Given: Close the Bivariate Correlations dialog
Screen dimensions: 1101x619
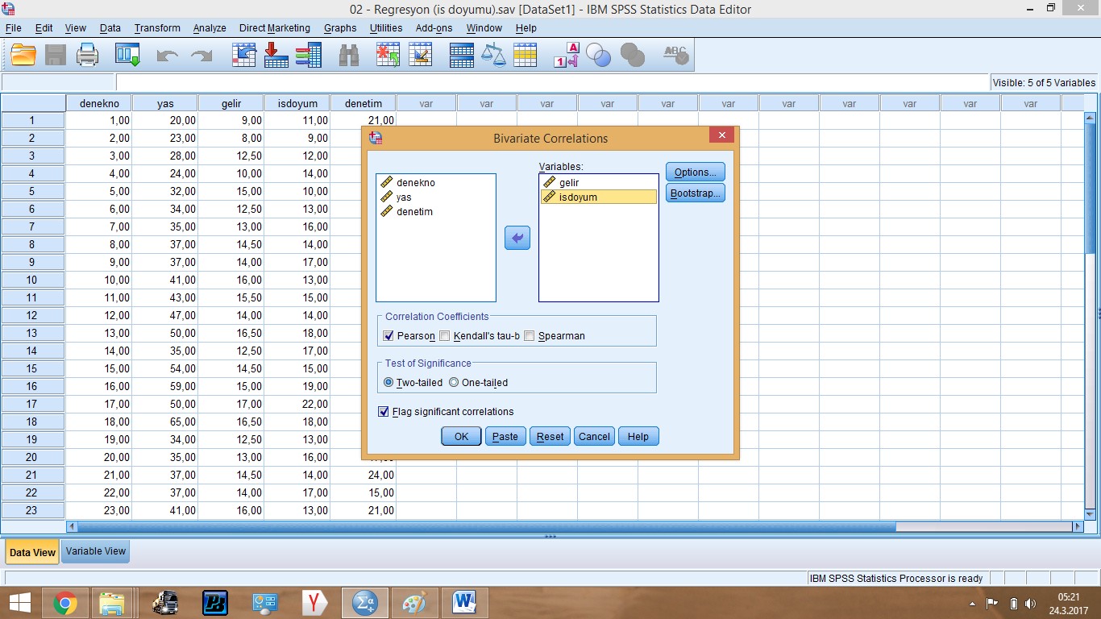Looking at the screenshot, I should click(721, 135).
